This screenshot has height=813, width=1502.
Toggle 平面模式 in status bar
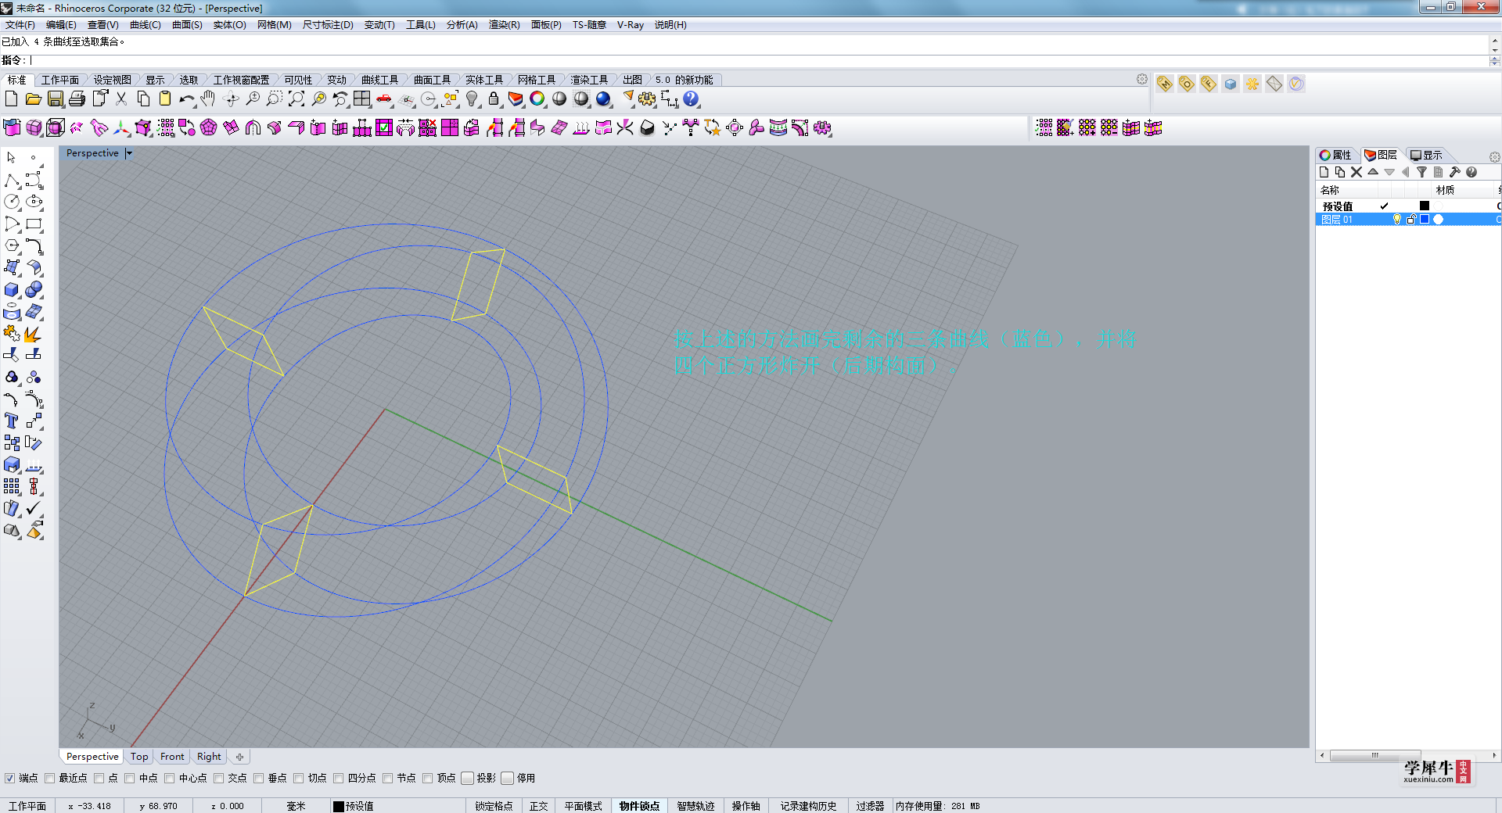point(584,806)
